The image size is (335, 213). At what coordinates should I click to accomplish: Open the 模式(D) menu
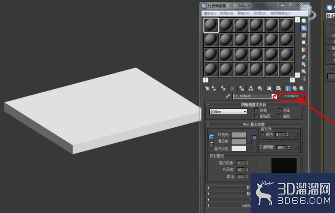(210, 14)
